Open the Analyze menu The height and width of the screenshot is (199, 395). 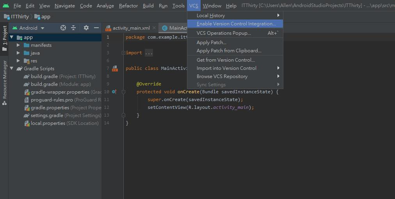[105, 5]
